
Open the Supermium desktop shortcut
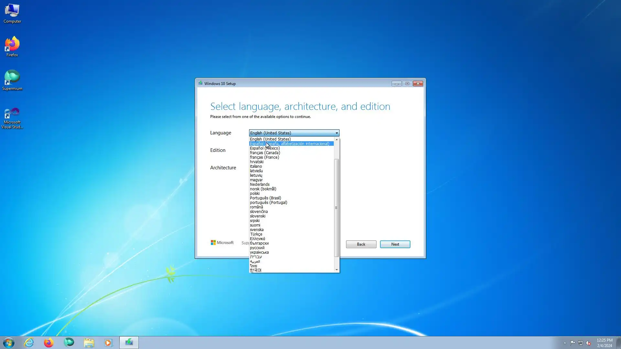click(x=12, y=80)
